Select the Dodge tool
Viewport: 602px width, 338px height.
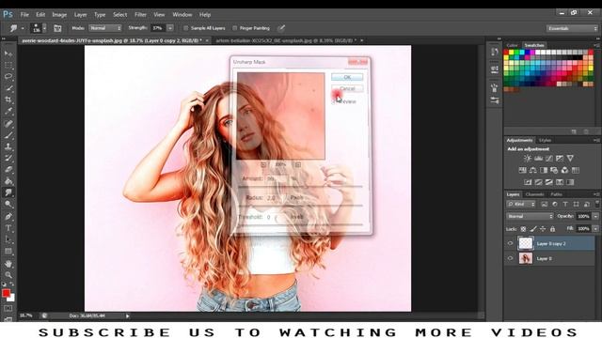click(x=8, y=205)
